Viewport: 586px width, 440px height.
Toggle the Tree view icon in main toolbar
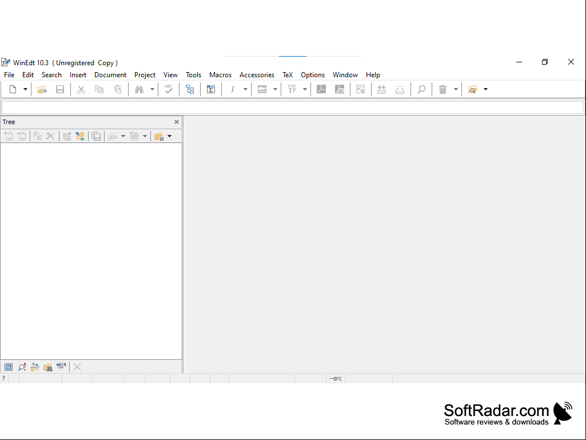coord(190,89)
